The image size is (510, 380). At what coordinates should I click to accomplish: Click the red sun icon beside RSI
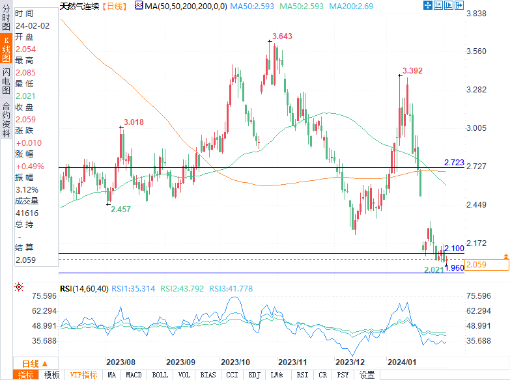(x=20, y=287)
